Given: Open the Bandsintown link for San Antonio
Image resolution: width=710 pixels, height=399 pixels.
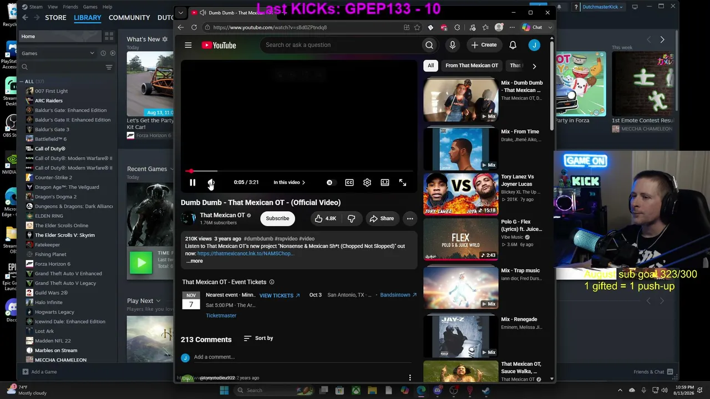Looking at the screenshot, I should (398, 295).
